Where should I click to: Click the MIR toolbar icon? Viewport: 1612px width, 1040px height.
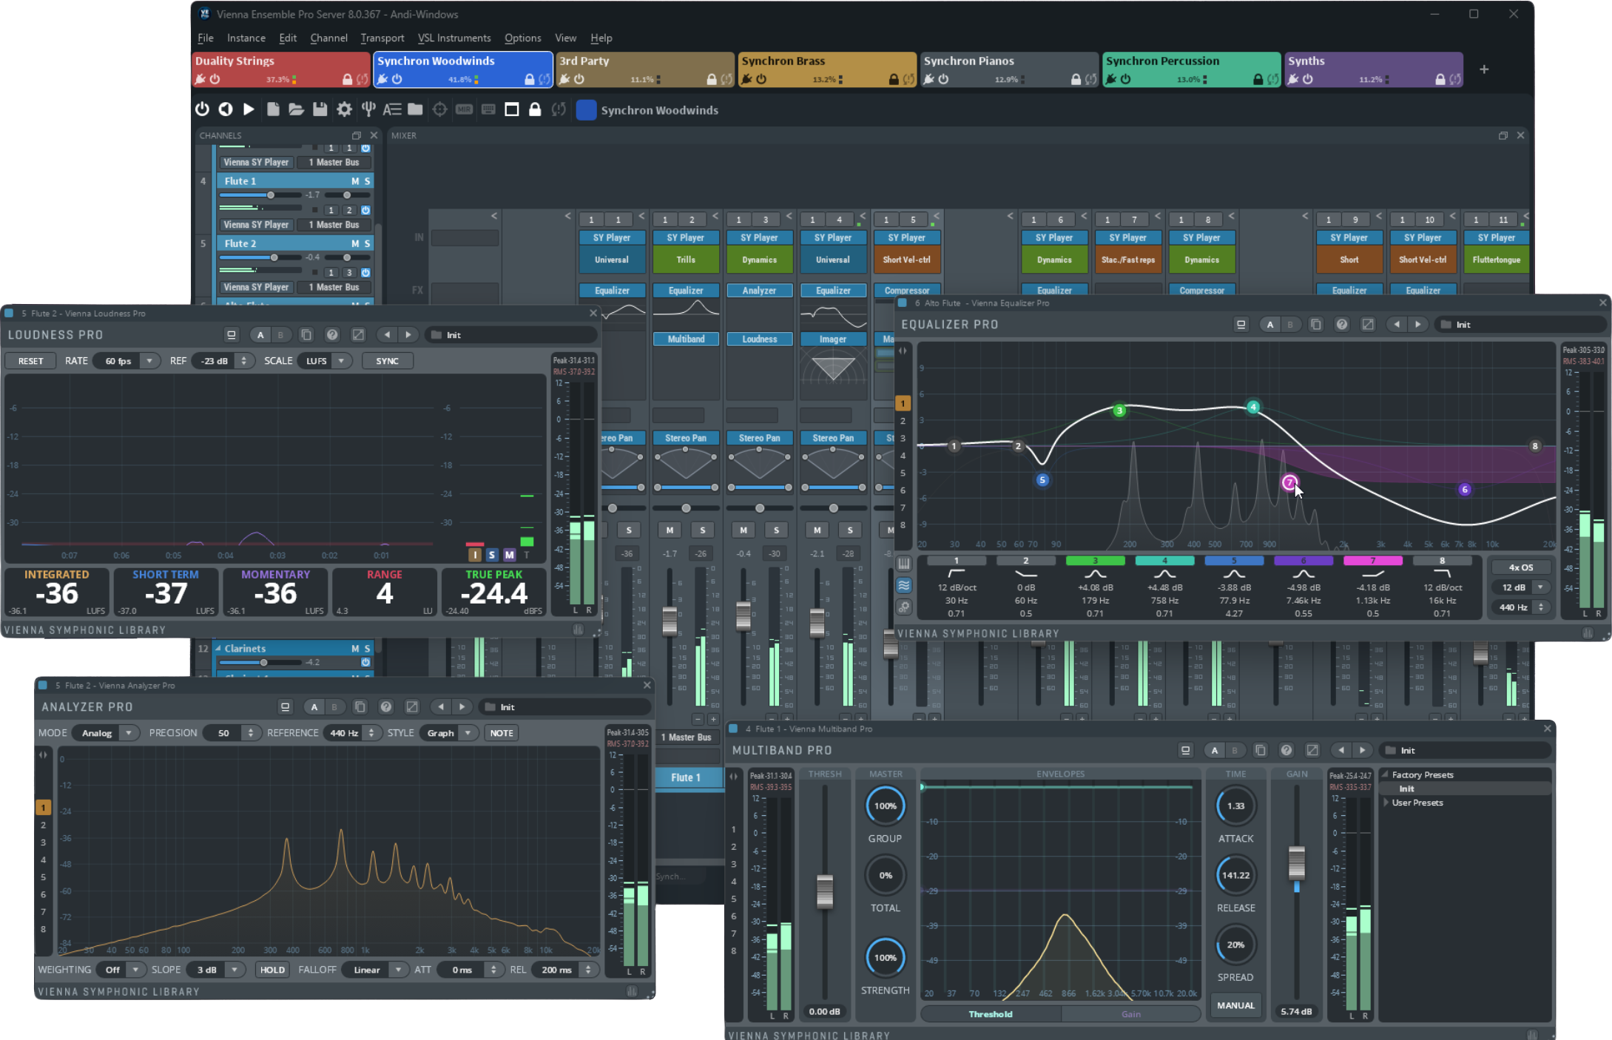[464, 109]
